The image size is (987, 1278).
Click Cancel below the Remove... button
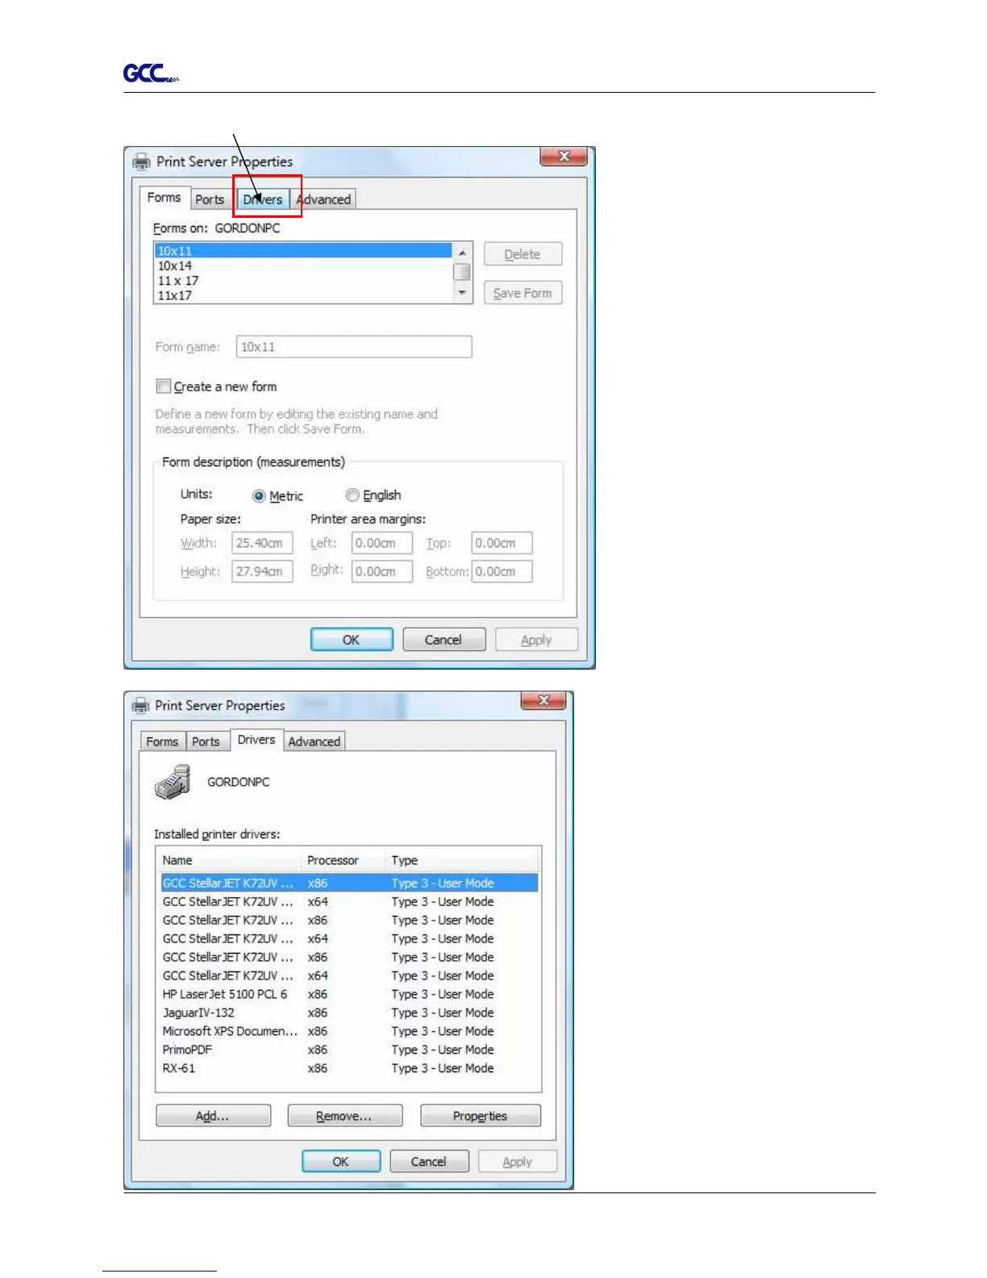[x=429, y=1162]
